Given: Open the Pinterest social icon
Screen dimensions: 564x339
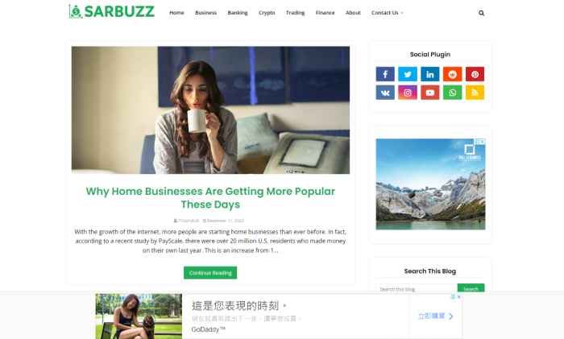Looking at the screenshot, I should (x=475, y=74).
